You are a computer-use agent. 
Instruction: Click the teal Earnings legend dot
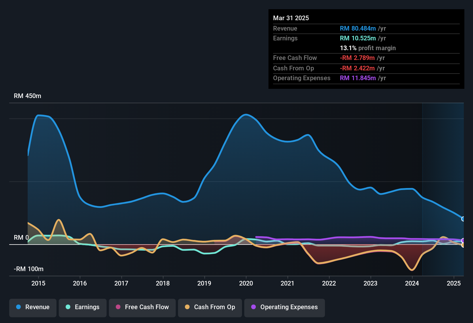point(68,307)
